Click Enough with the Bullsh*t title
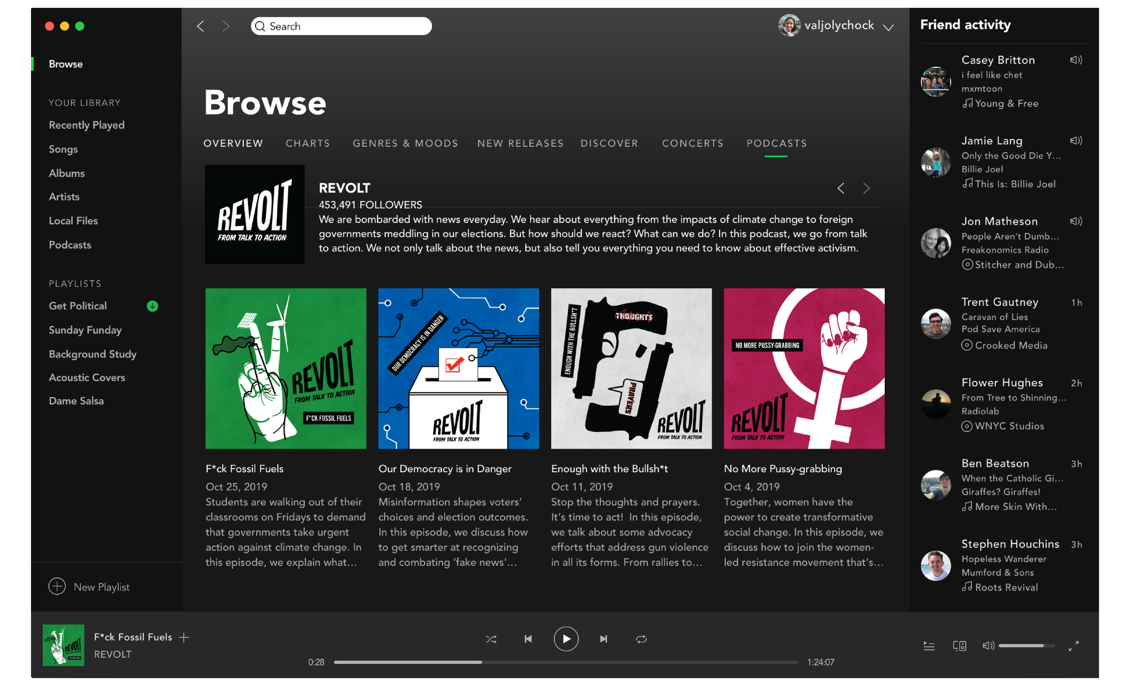The height and width of the screenshot is (683, 1135). point(609,469)
